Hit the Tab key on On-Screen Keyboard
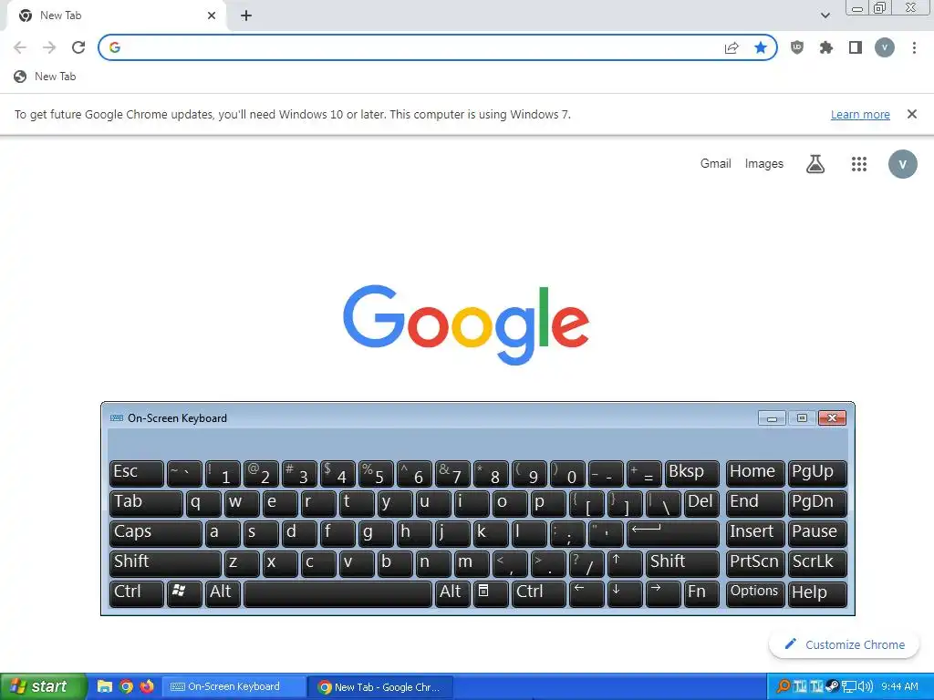This screenshot has width=934, height=700. click(146, 503)
